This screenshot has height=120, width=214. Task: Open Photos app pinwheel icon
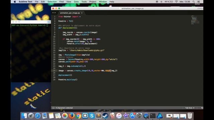65,116
